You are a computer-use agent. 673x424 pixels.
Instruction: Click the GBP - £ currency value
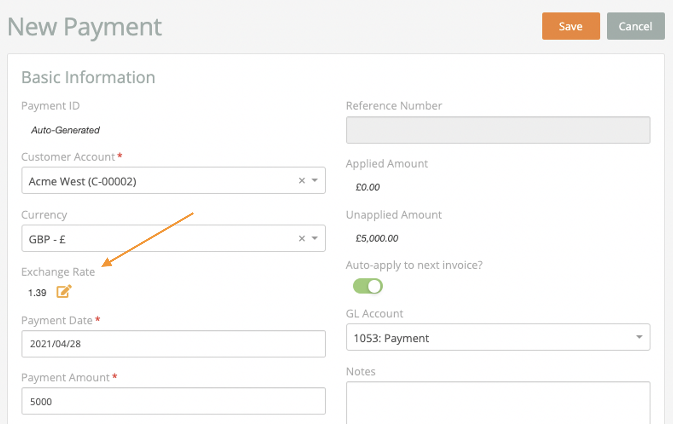coord(47,239)
